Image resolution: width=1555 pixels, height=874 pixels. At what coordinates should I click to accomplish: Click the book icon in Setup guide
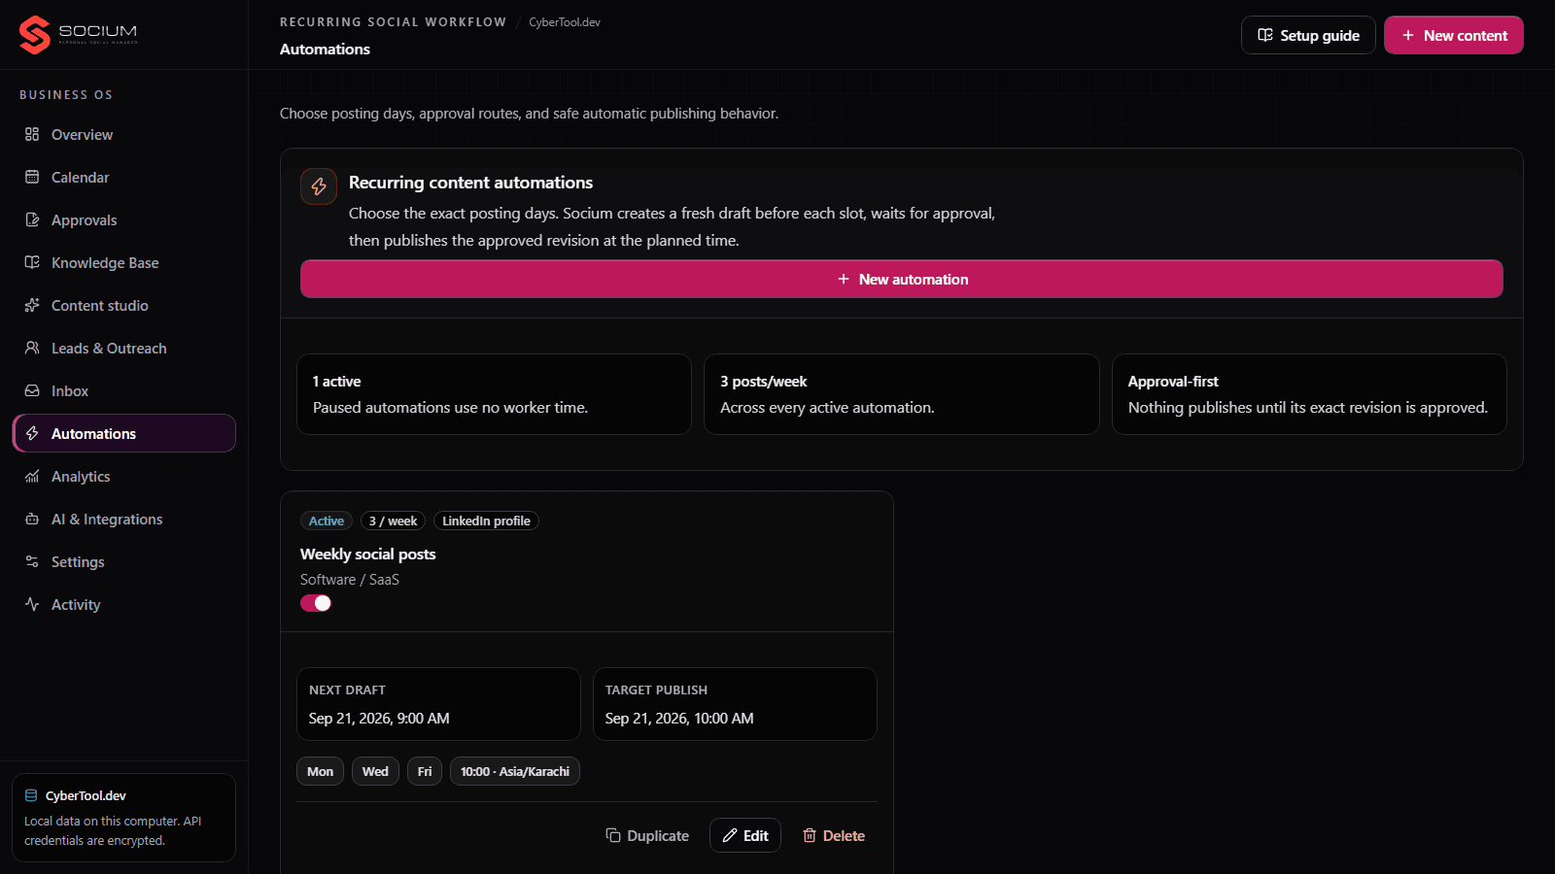pyautogui.click(x=1265, y=35)
